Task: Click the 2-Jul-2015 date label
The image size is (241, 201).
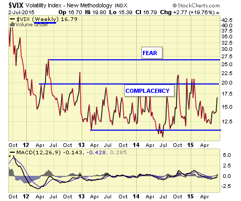Action: click(x=21, y=13)
